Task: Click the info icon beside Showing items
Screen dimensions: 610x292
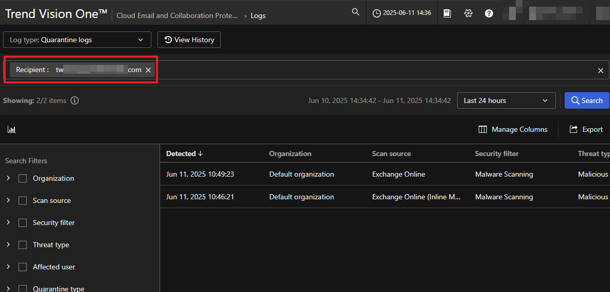Action: coord(75,100)
